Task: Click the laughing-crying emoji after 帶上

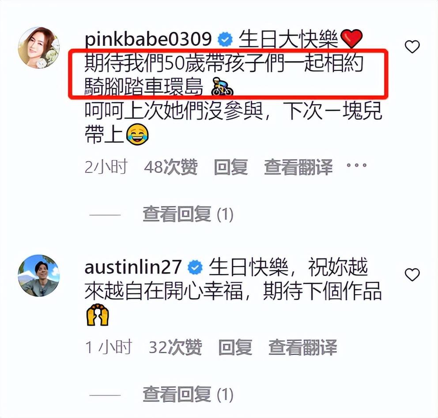Action: 137,134
